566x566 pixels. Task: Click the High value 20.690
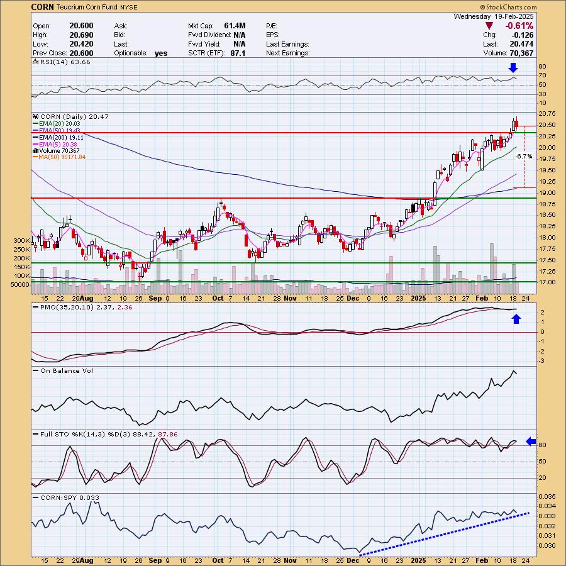tap(81, 35)
